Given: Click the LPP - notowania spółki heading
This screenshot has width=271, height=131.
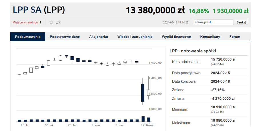Looking at the screenshot, I should tap(193, 51).
